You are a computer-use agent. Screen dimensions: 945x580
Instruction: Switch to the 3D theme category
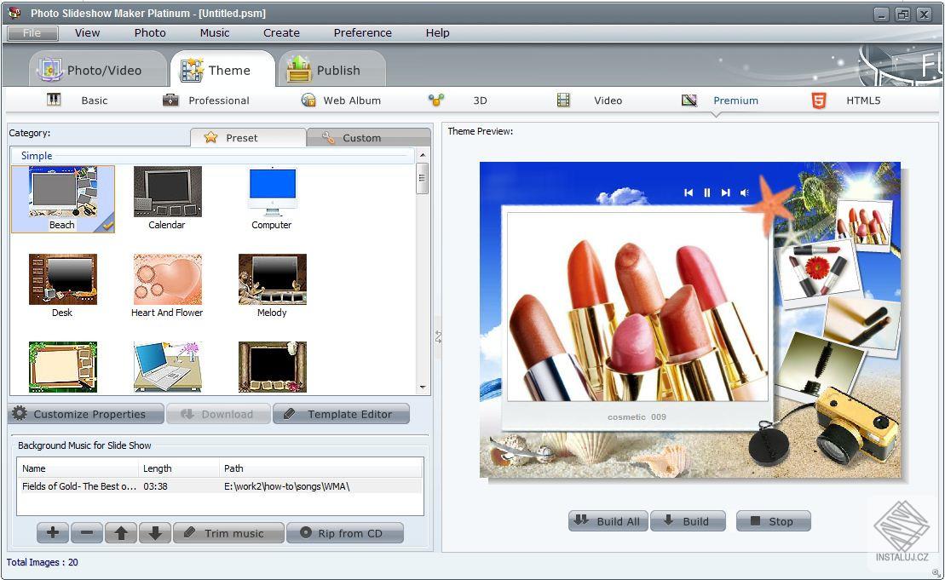click(479, 100)
